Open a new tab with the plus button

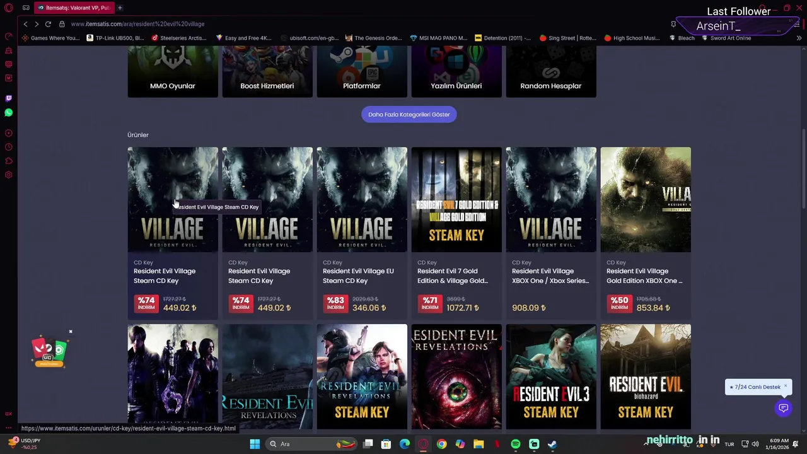[120, 8]
